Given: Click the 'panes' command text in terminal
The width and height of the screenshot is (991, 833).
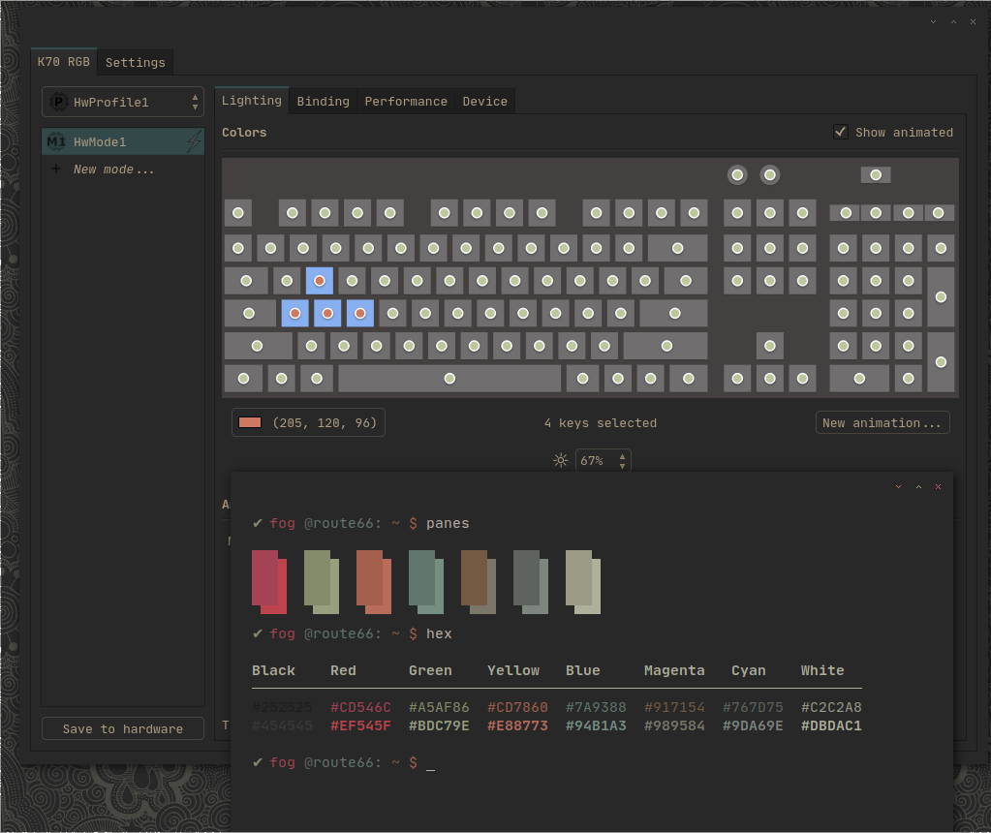Looking at the screenshot, I should tap(448, 523).
